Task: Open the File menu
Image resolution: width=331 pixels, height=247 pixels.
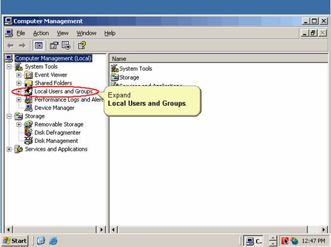Action: click(x=21, y=33)
